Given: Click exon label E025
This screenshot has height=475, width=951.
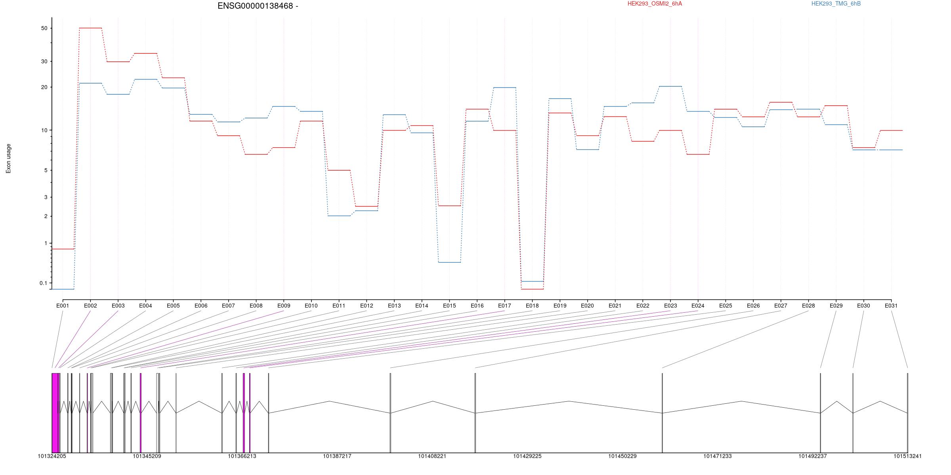Looking at the screenshot, I should tap(726, 306).
